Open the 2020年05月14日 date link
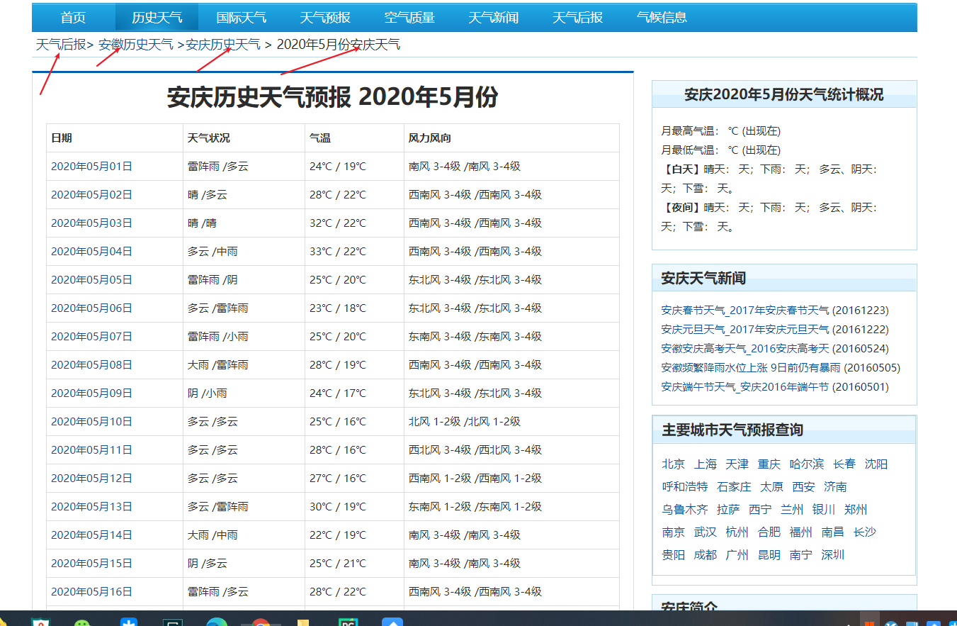The image size is (957, 626). 91,535
